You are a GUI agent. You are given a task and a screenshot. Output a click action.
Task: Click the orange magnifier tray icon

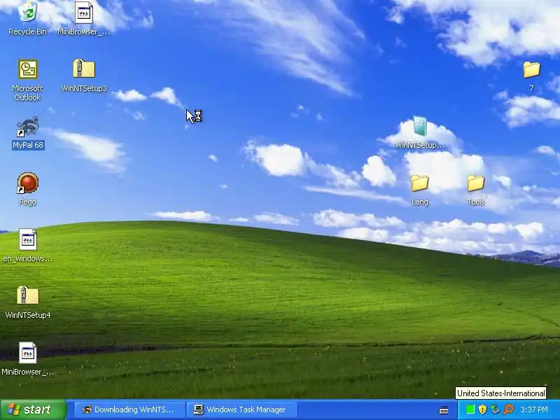[508, 409]
